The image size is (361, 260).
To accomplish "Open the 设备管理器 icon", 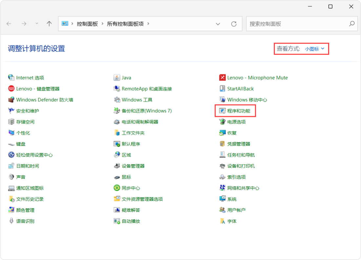I will tap(117, 166).
